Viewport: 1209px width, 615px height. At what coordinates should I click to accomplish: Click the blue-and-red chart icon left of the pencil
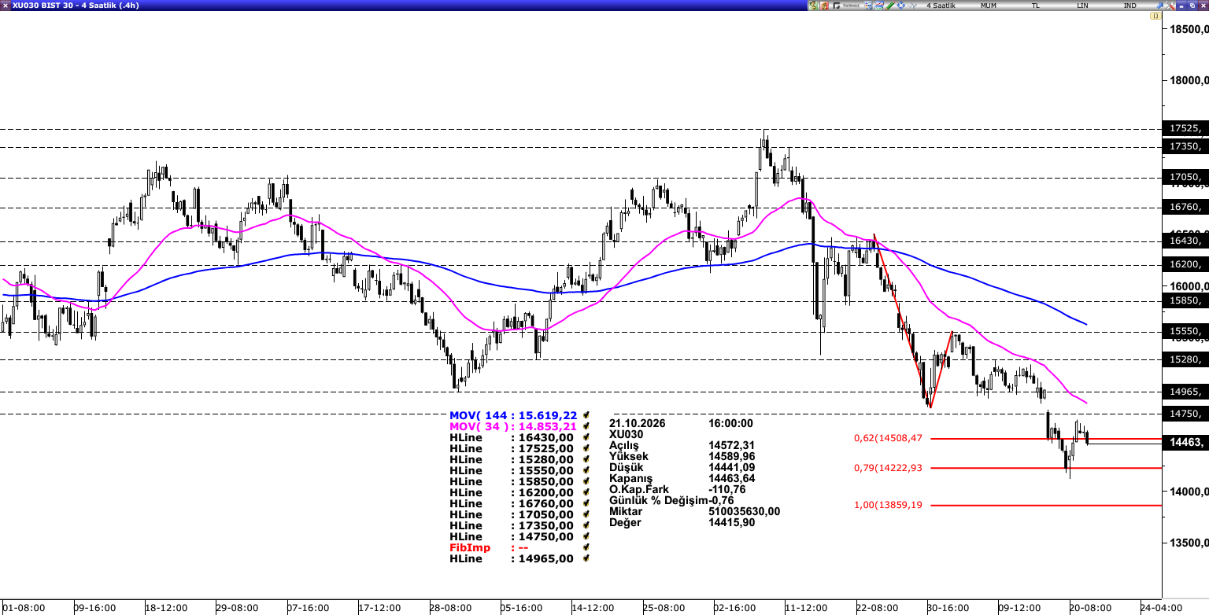[878, 6]
